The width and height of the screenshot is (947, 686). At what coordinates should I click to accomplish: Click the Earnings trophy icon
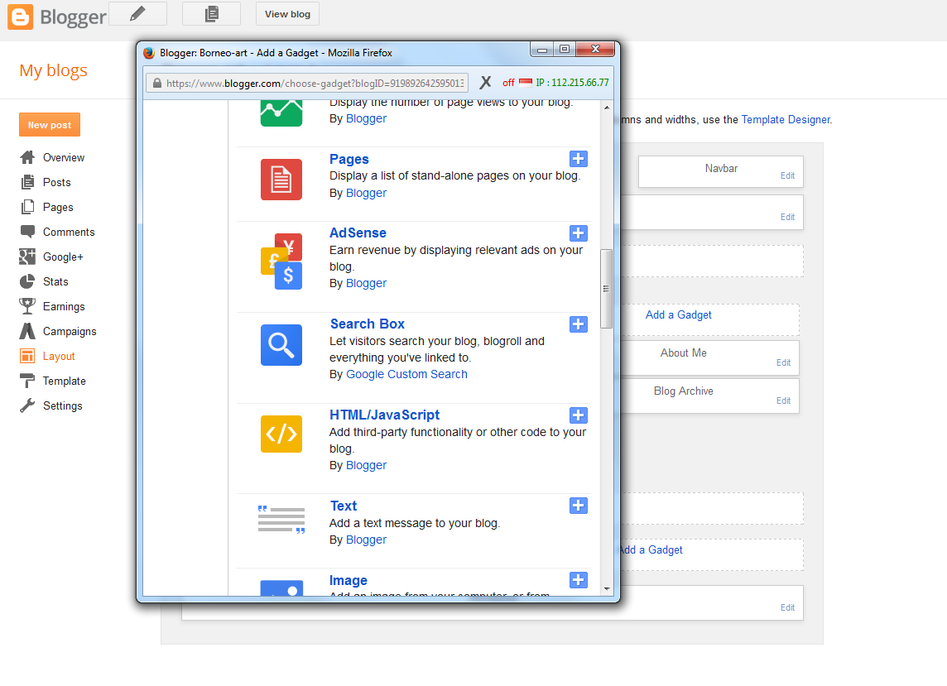(x=27, y=306)
